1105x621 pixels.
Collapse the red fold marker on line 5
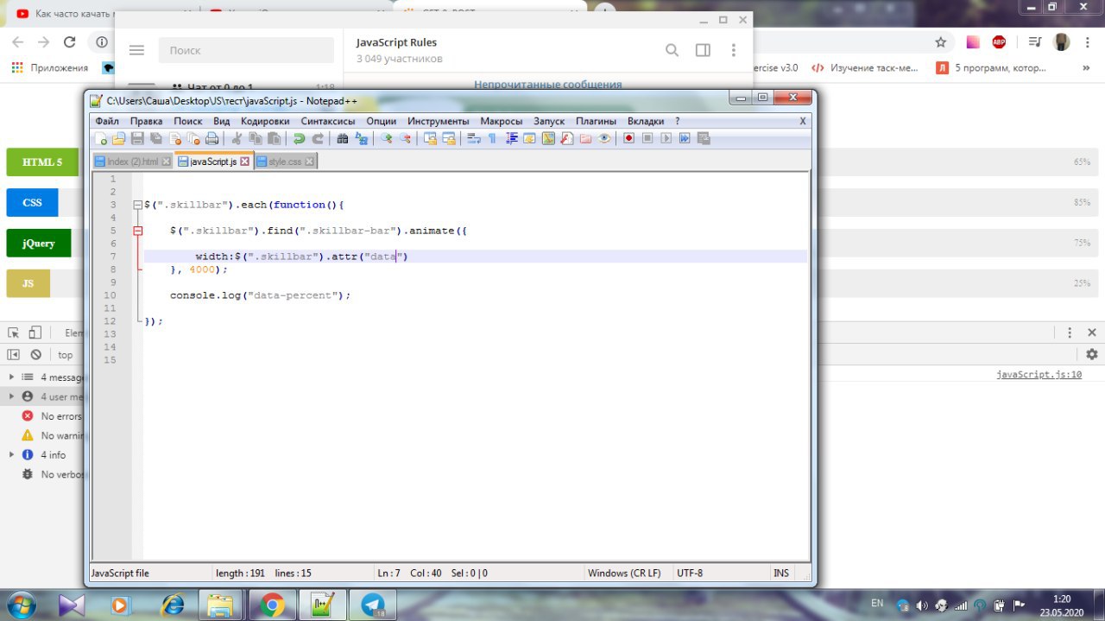click(x=137, y=231)
